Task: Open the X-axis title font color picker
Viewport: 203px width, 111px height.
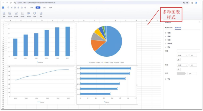Action: pyautogui.click(x=179, y=59)
